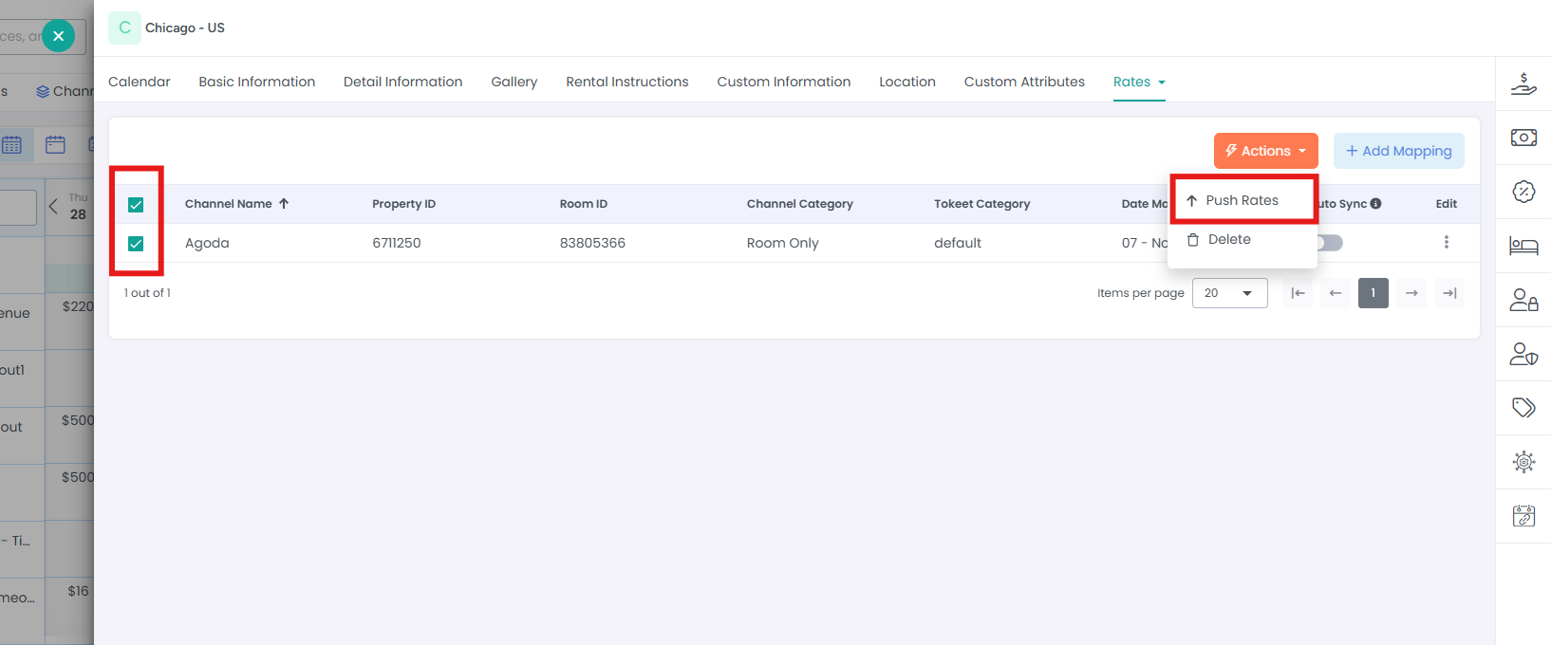Click the Room Only category cell
This screenshot has height=645, width=1551.
point(782,243)
